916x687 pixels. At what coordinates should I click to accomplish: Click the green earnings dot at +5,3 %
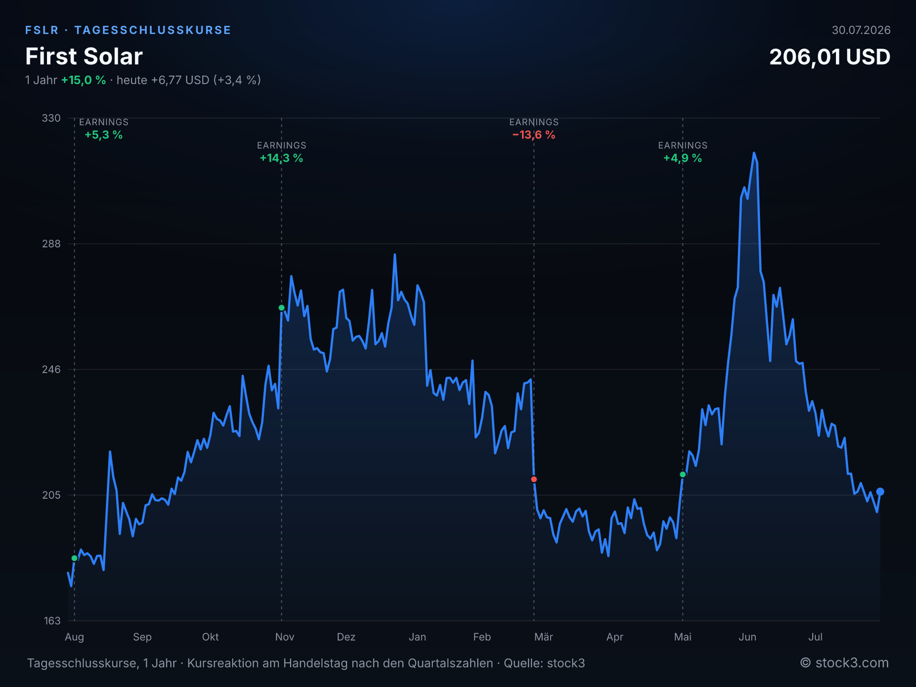tap(74, 558)
